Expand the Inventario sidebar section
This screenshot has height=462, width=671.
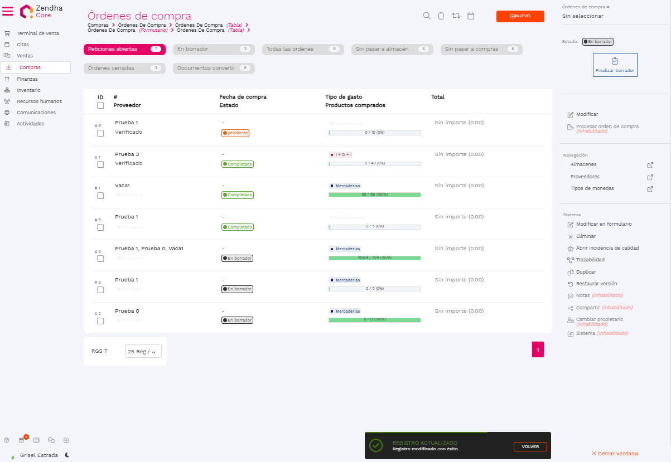28,90
